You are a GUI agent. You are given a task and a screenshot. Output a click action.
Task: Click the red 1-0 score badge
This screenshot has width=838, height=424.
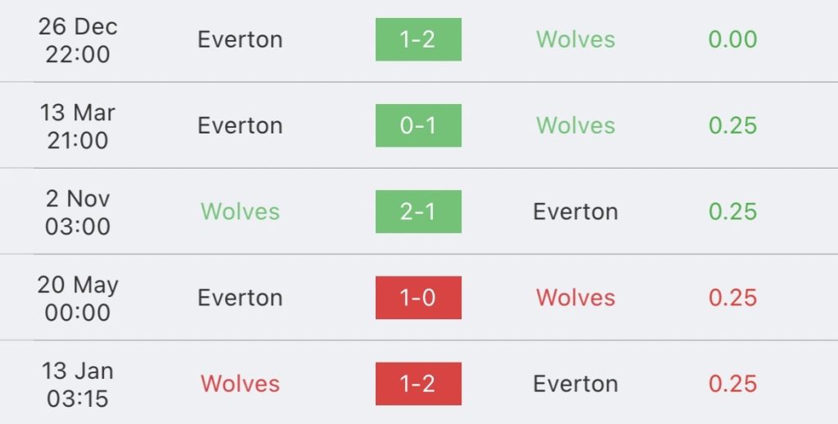[x=418, y=297]
